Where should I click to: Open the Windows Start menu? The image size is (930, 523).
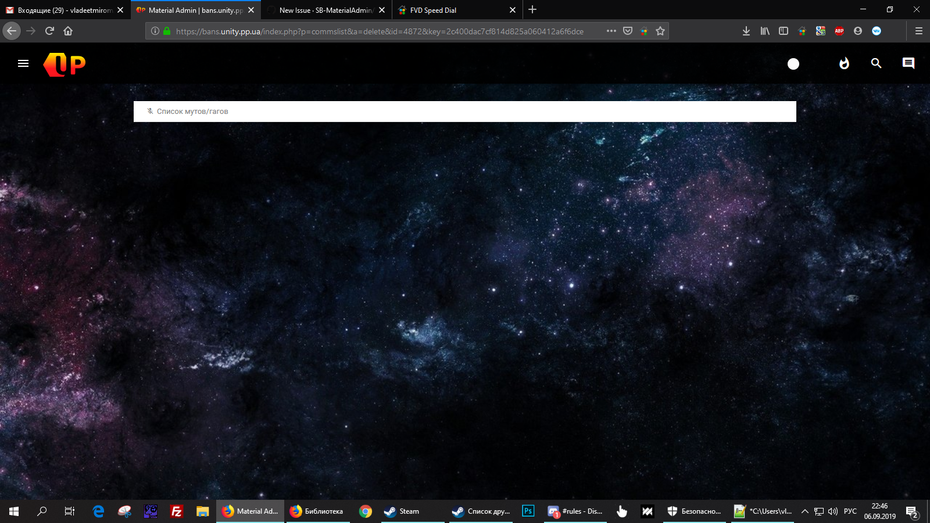tap(14, 511)
